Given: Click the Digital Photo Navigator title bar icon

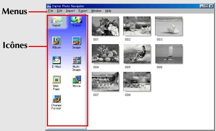Looking at the screenshot, I should [49, 6].
